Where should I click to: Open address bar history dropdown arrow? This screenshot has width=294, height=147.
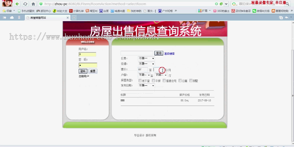click(x=226, y=4)
